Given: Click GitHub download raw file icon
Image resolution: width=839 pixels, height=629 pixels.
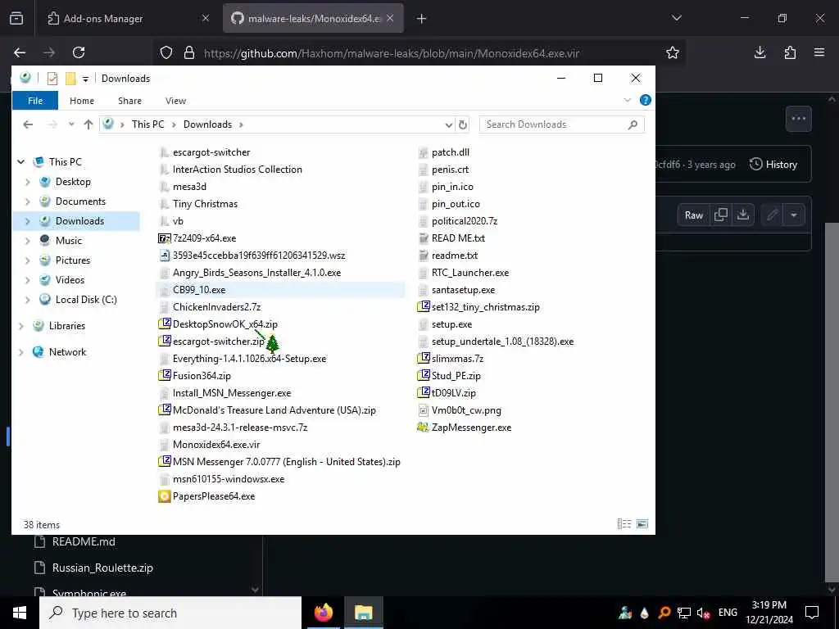Looking at the screenshot, I should pos(742,215).
